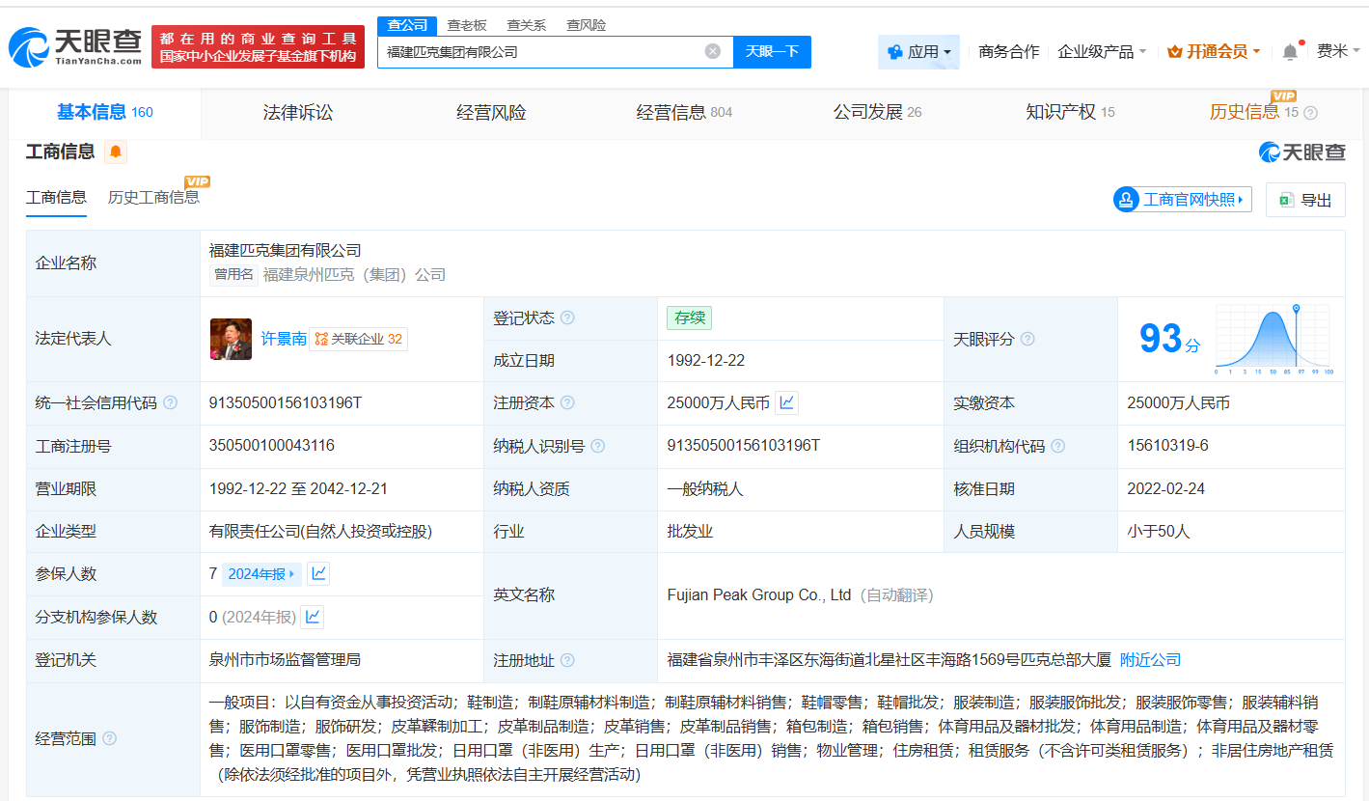Click the 2024年报 link beside 参保人数

[x=261, y=573]
